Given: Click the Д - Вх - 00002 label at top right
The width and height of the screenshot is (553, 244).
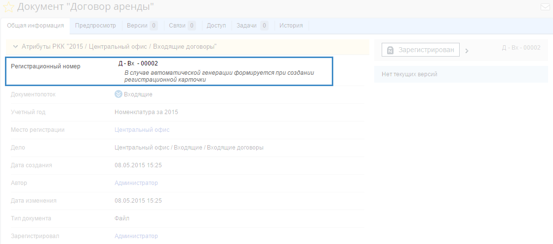Looking at the screenshot, I should [x=521, y=48].
